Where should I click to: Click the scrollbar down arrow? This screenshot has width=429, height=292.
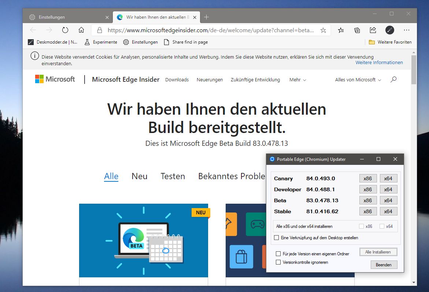pyautogui.click(x=414, y=282)
